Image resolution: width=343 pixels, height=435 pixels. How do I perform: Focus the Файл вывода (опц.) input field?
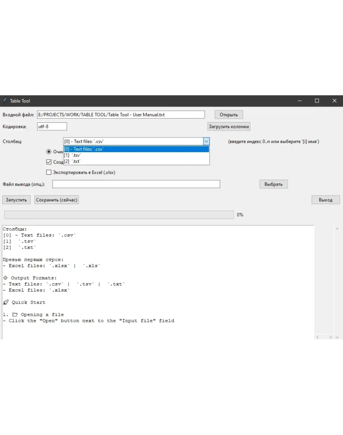coord(136,184)
